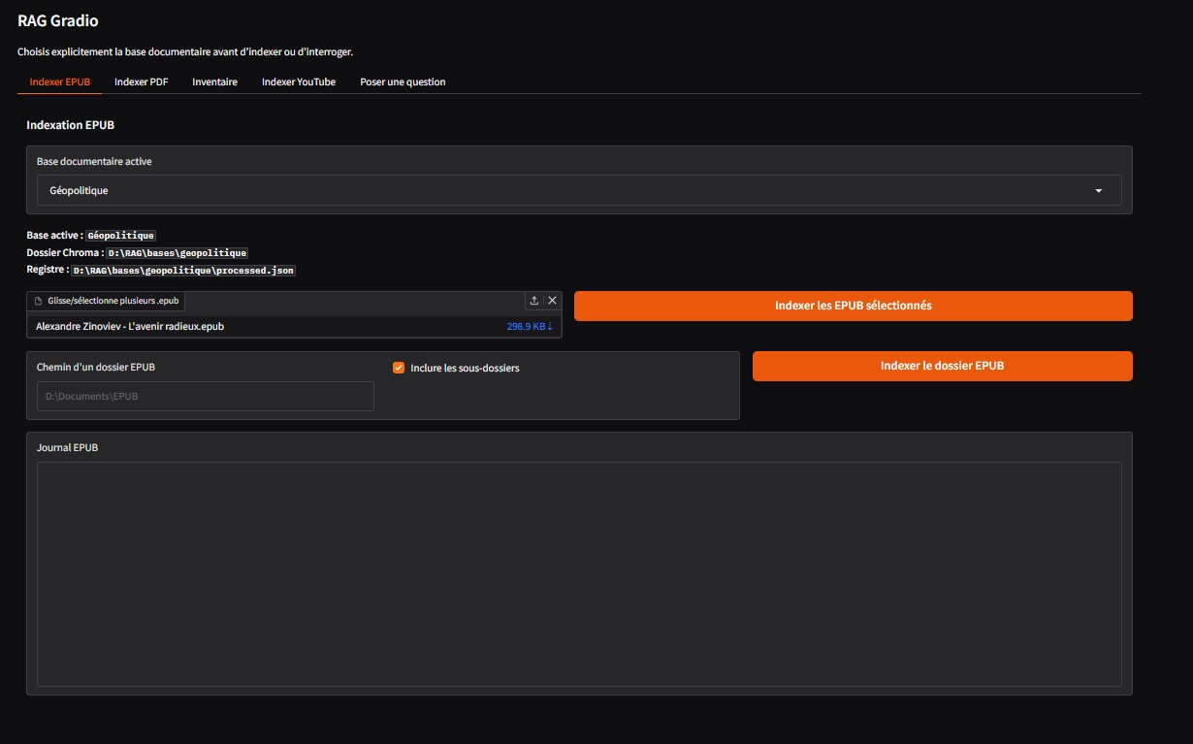Screen dimensions: 1193x744
Task: Open the Inventaire tab
Action: coord(214,81)
